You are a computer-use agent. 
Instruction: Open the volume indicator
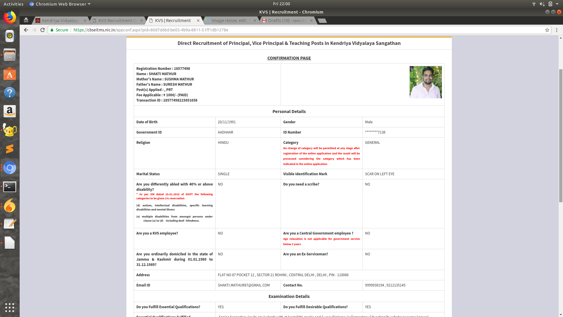click(542, 4)
